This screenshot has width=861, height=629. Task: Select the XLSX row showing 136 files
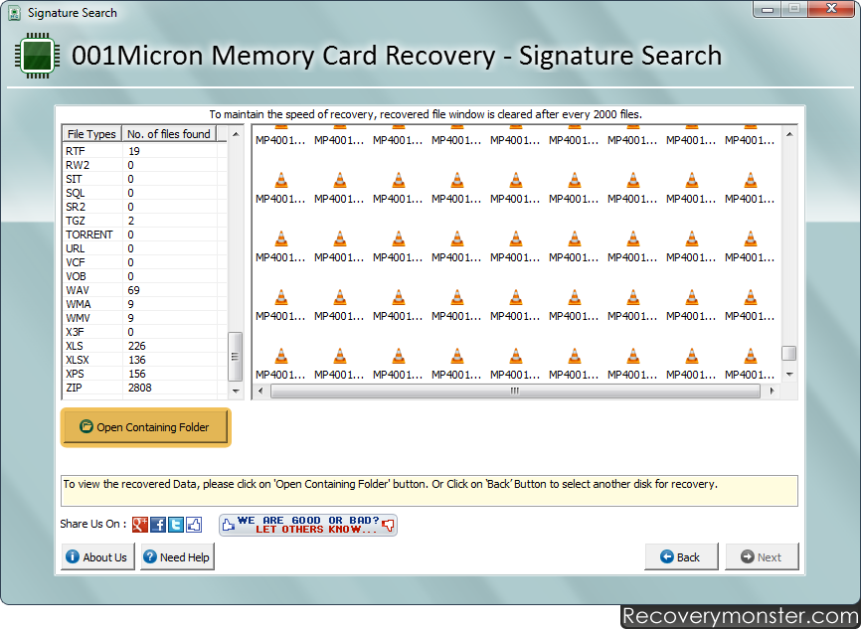145,360
